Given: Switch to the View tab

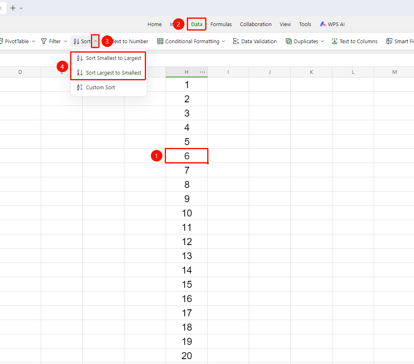Looking at the screenshot, I should (x=285, y=24).
